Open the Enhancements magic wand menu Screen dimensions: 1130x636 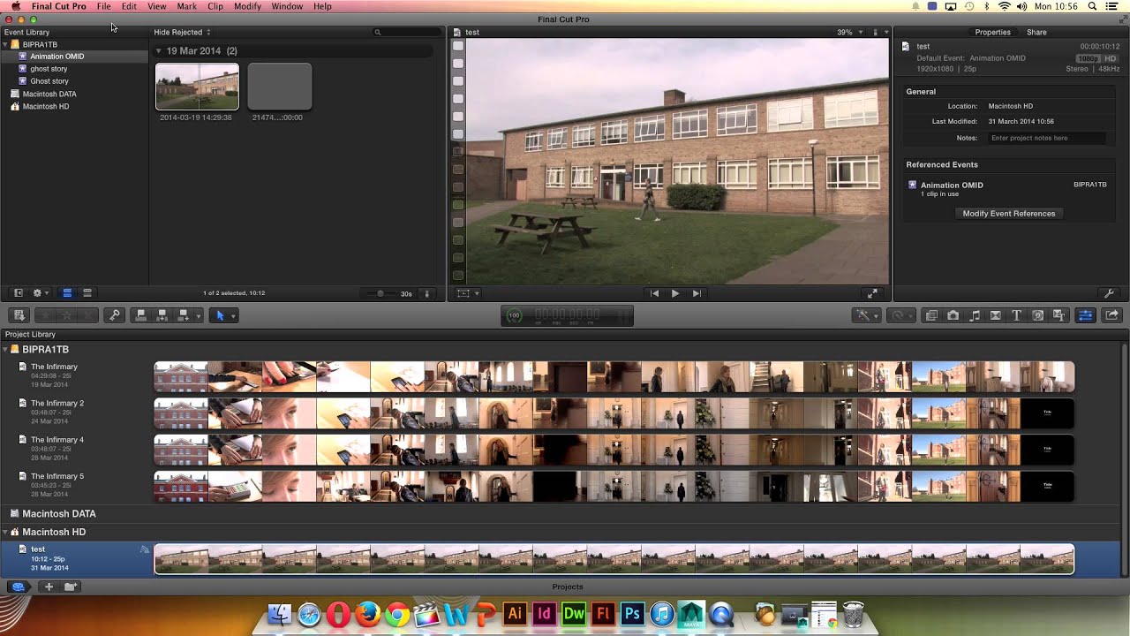coord(866,315)
